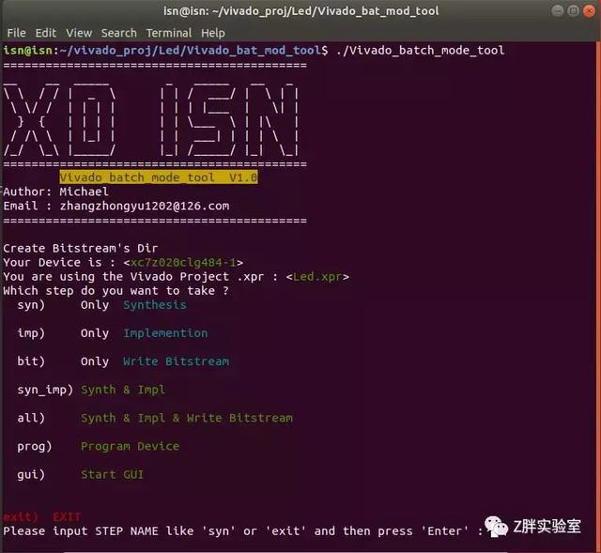Click the email zhangzhongyu1202@126.com
601x553 pixels.
tap(145, 207)
